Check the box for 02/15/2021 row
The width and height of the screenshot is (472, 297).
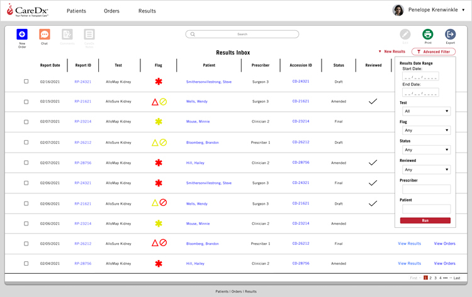pos(26,102)
